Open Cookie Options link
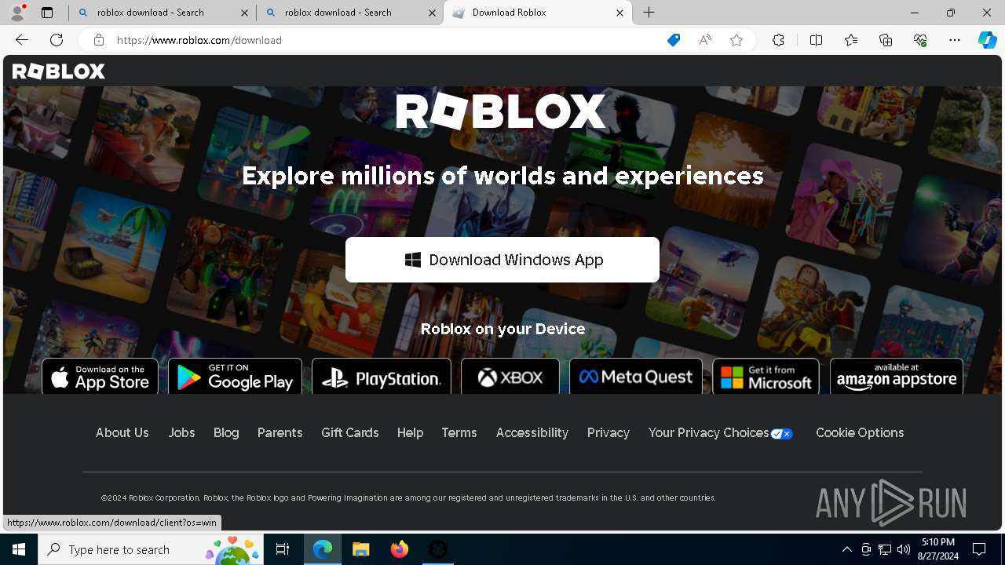The height and width of the screenshot is (565, 1005). pyautogui.click(x=860, y=432)
